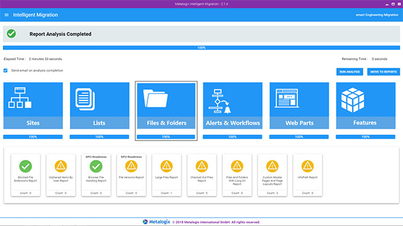The image size is (403, 226).
Task: Open the Features cube tile
Action: pos(366,105)
